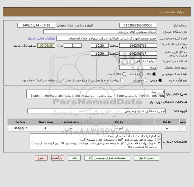194x187 pixels.
Task: Click the جزئیات اطلاعات نیاز header title
Action: [172, 12]
